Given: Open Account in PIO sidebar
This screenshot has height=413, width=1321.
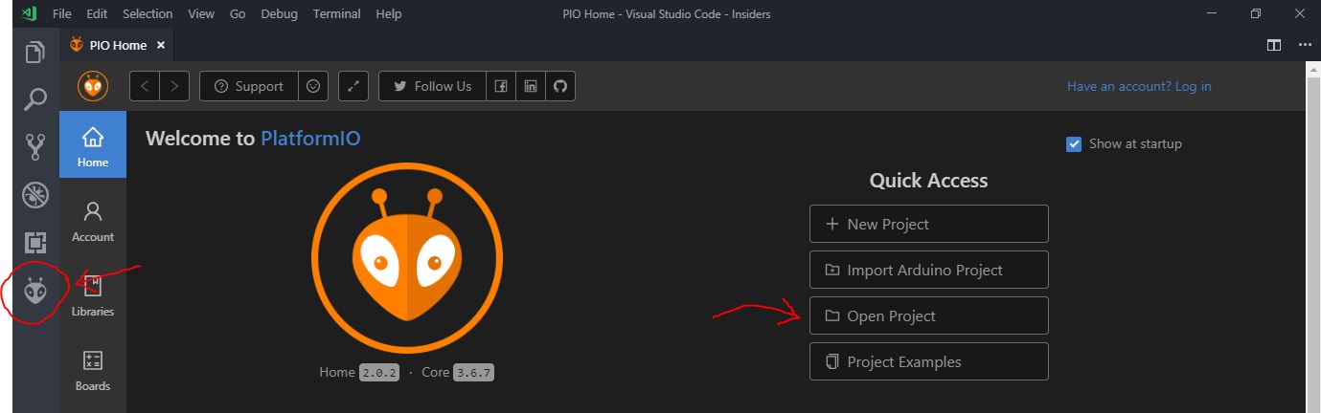Looking at the screenshot, I should (93, 220).
